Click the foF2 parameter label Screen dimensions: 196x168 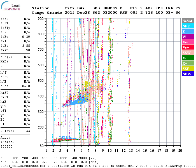[4, 19]
